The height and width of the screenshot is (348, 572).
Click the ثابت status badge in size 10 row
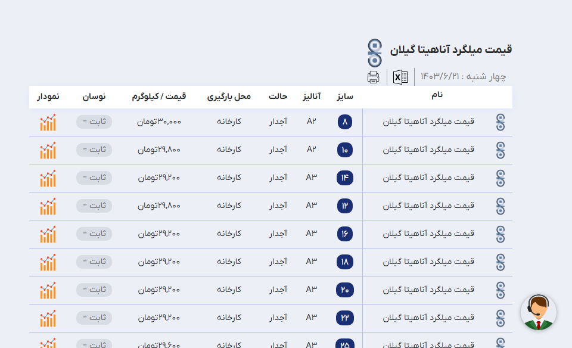click(94, 150)
